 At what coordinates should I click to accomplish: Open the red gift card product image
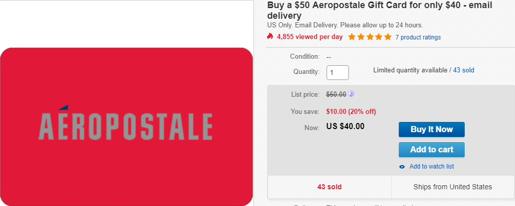point(126,127)
